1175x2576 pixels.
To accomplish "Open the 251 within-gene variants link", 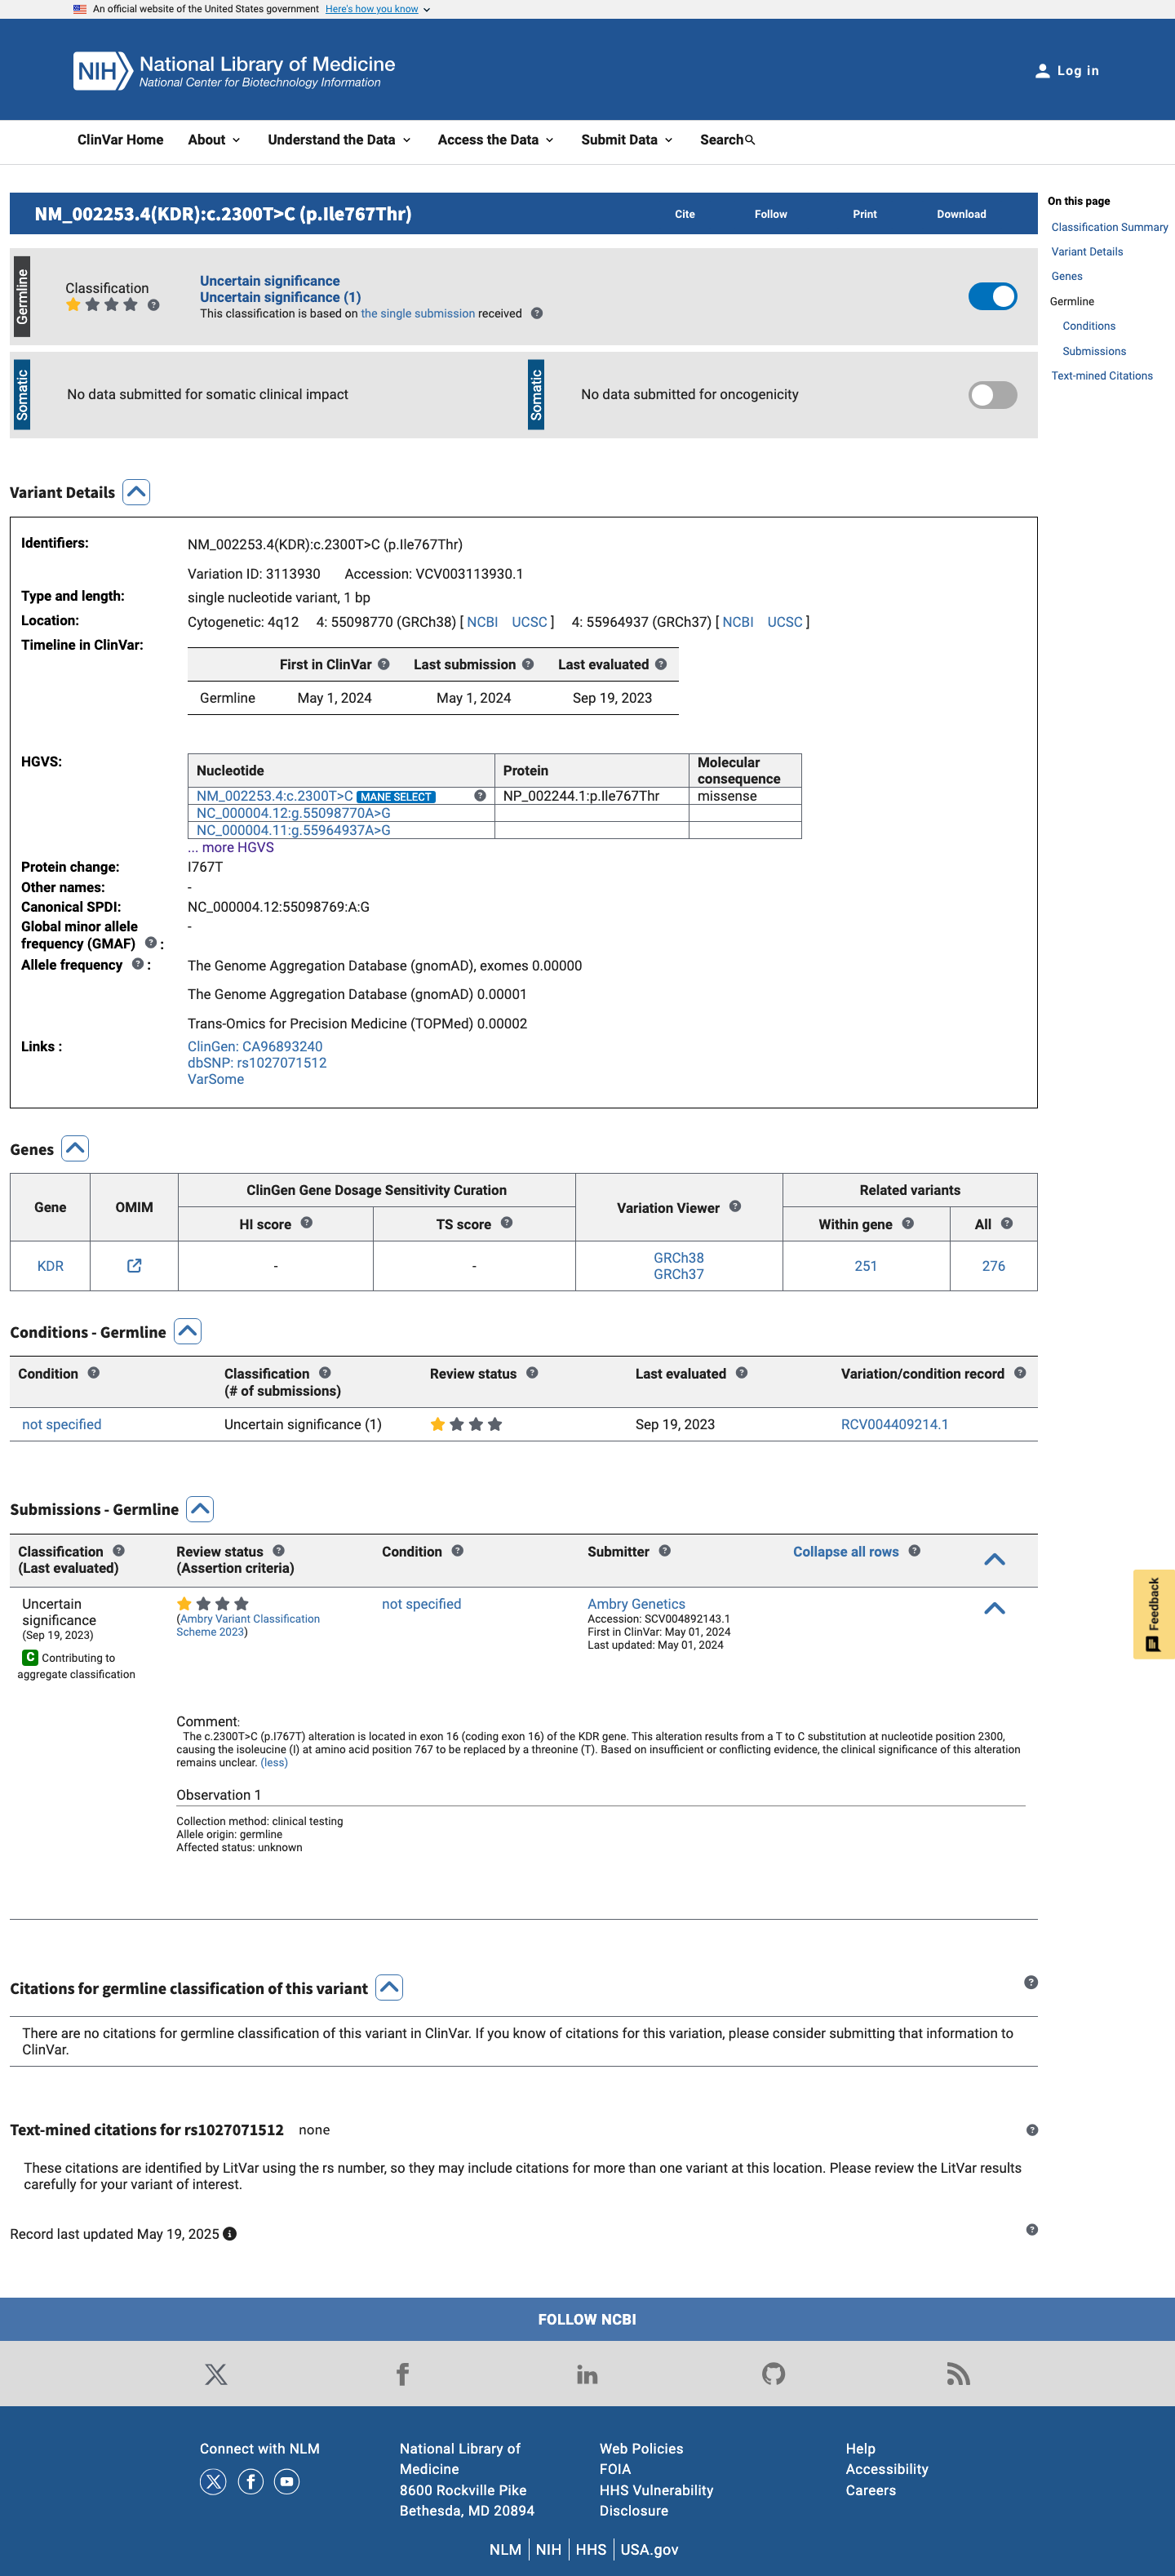I will (x=866, y=1265).
